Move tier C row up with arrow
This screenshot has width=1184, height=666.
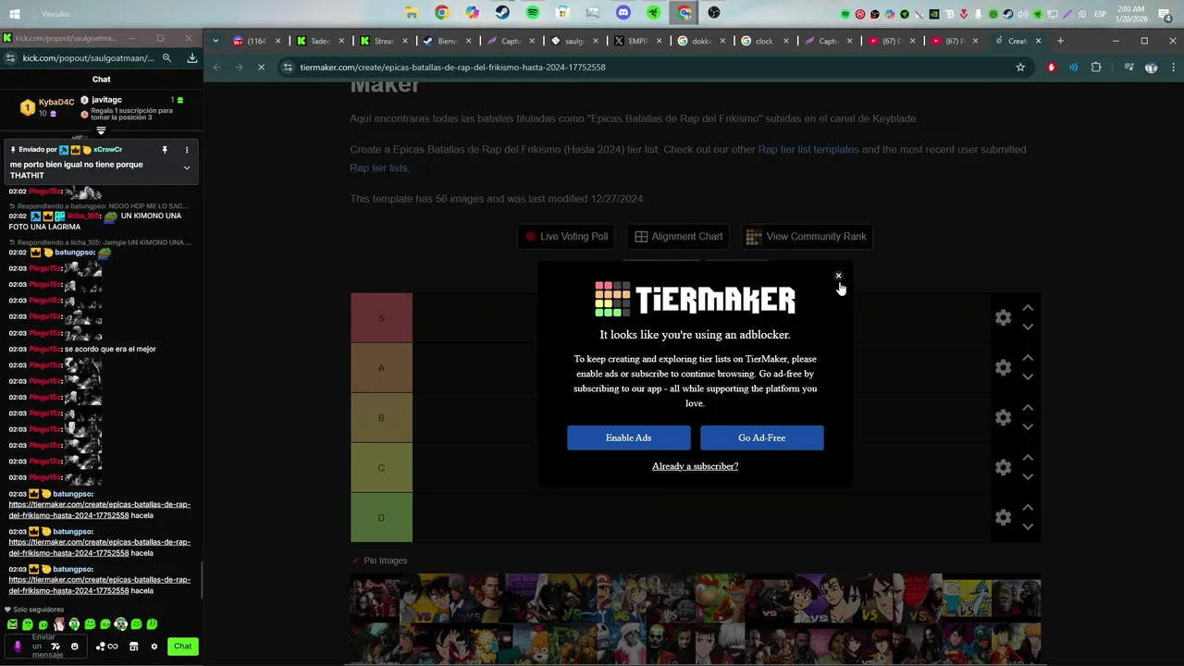[x=1028, y=458]
